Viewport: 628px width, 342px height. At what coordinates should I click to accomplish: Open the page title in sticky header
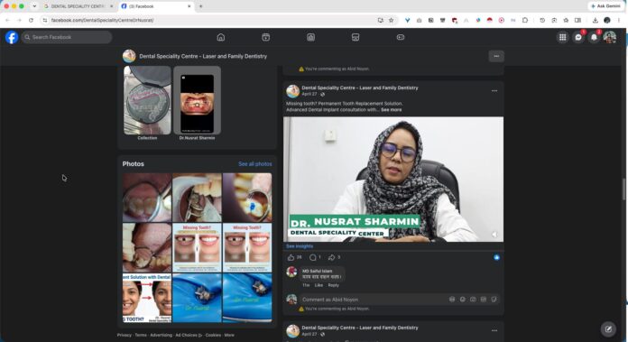coord(203,57)
